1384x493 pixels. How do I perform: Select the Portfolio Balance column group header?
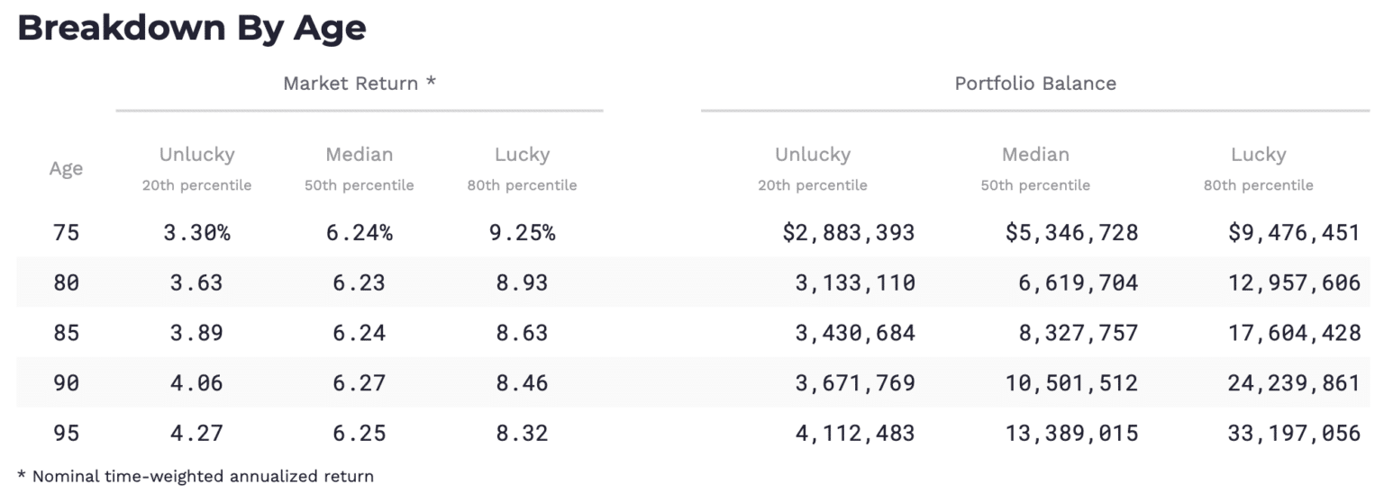click(1035, 84)
